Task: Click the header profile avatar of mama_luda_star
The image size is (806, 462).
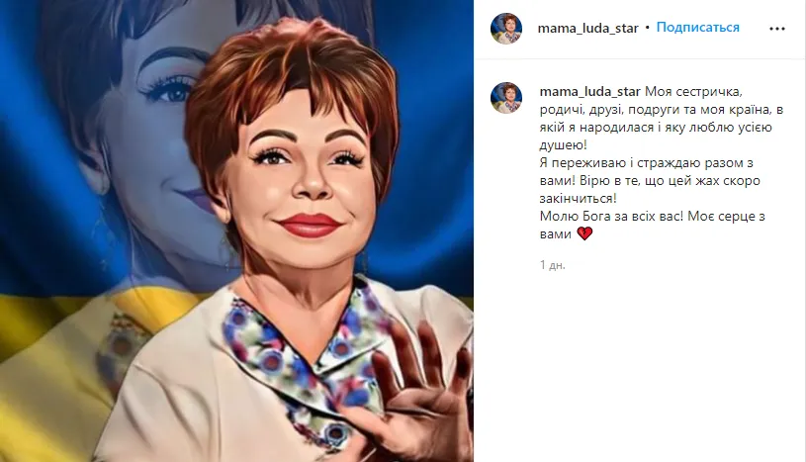Action: 506,29
